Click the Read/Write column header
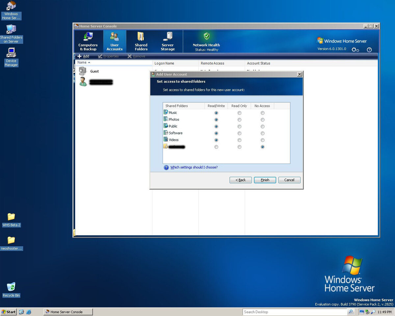Image resolution: width=395 pixels, height=316 pixels. [216, 106]
